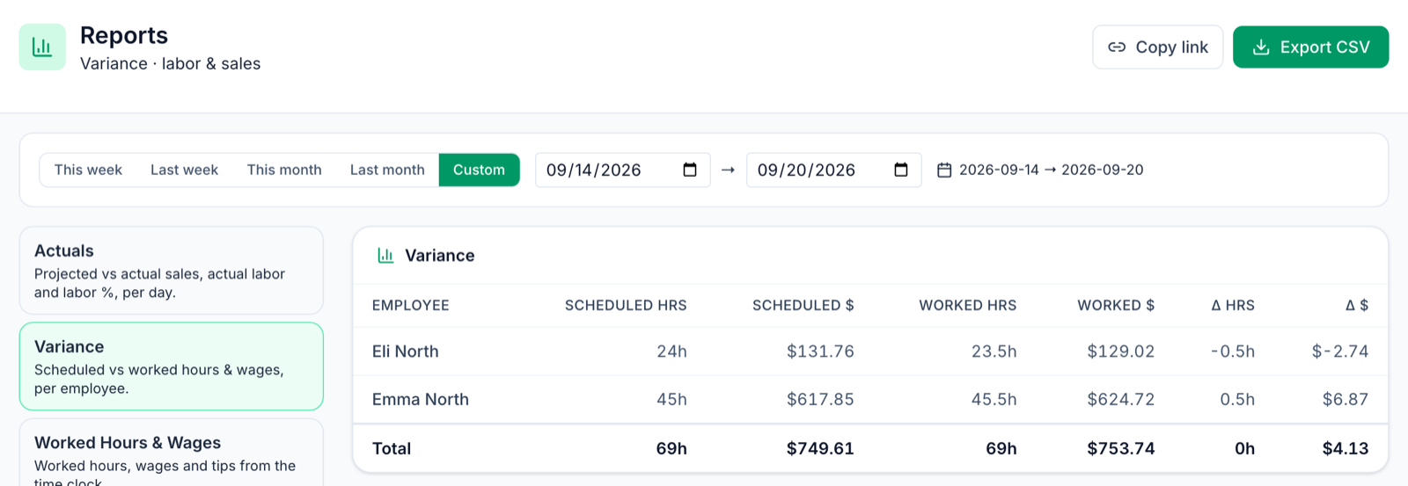Click the Δ HRS column header
The height and width of the screenshot is (486, 1408).
tap(1233, 306)
